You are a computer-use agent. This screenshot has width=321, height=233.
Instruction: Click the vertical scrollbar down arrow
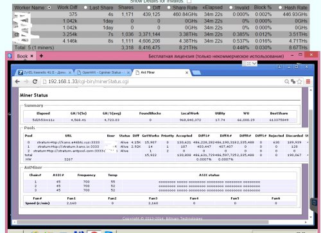(311, 217)
